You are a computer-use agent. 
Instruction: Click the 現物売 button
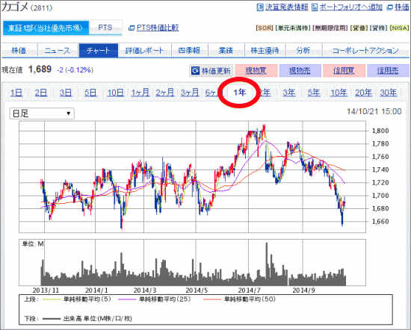point(300,71)
